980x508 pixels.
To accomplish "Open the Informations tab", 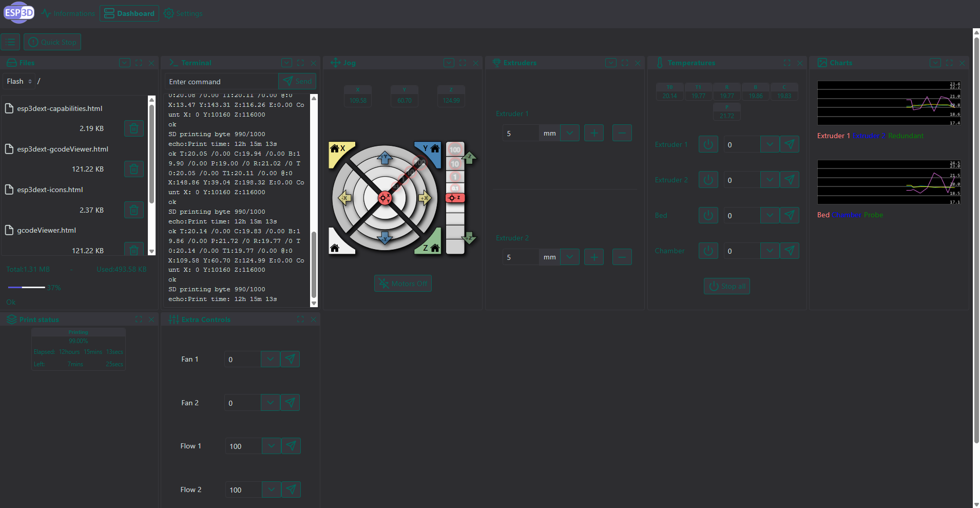I will click(68, 13).
